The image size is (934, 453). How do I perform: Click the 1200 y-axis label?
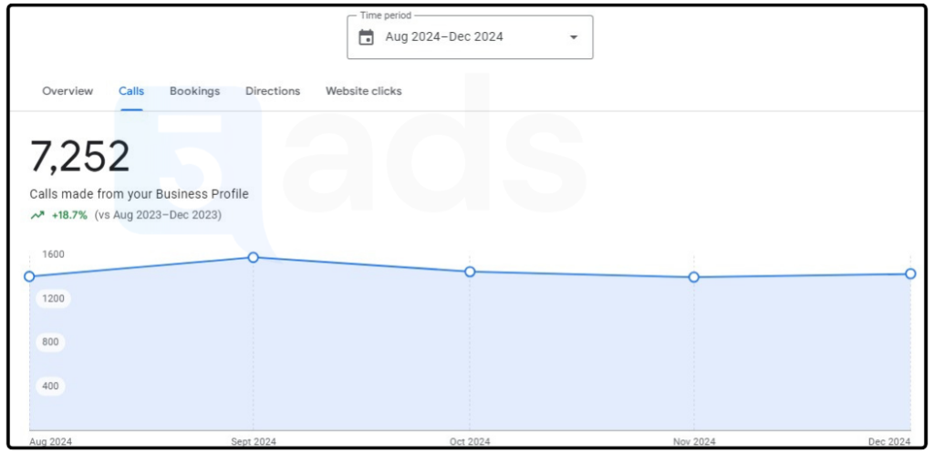51,298
